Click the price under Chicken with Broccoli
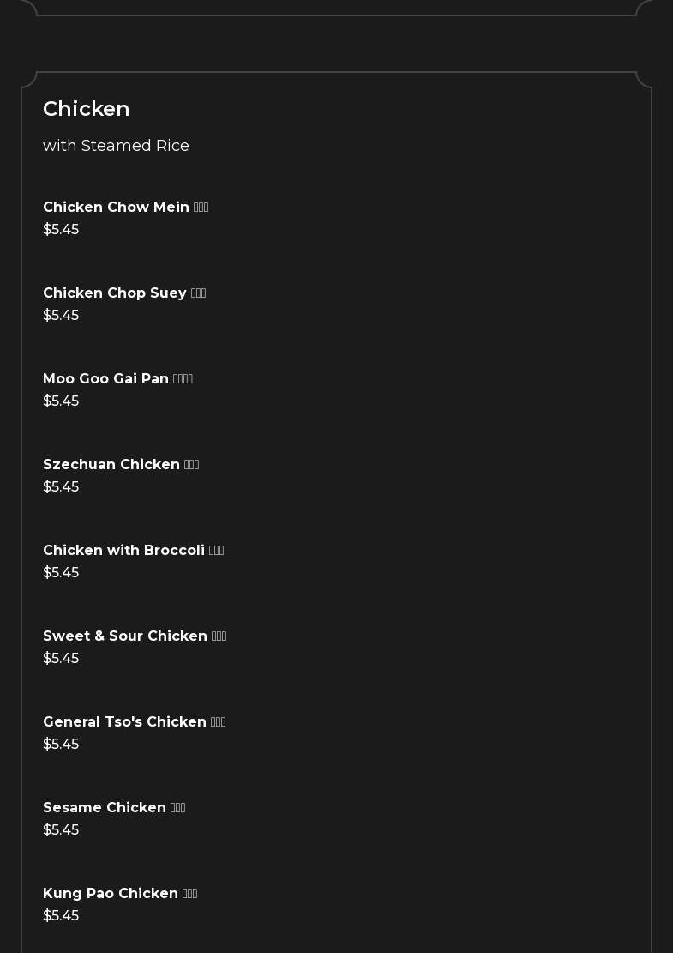 (x=61, y=573)
